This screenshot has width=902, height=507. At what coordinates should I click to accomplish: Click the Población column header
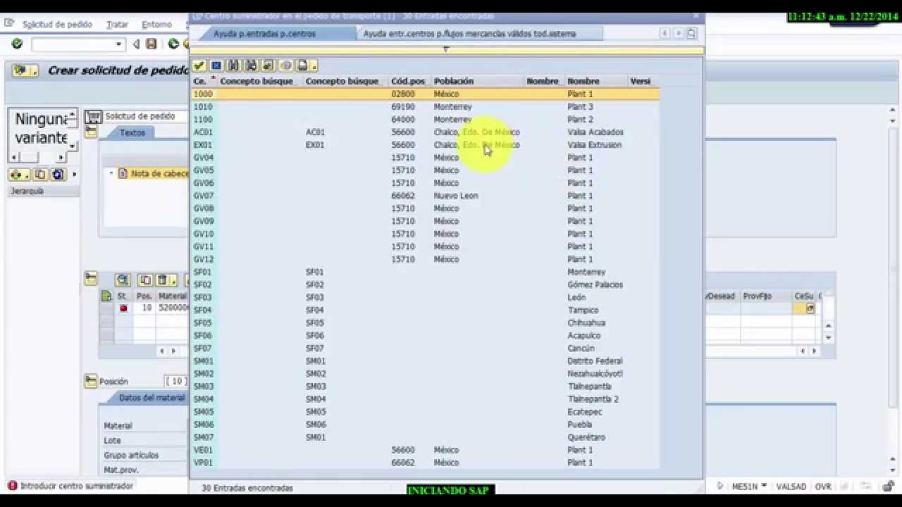477,81
